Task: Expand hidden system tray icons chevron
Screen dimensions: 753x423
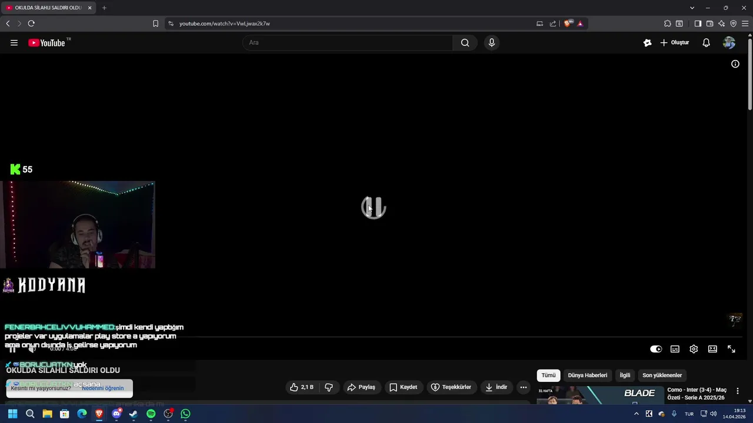Action: pyautogui.click(x=636, y=414)
